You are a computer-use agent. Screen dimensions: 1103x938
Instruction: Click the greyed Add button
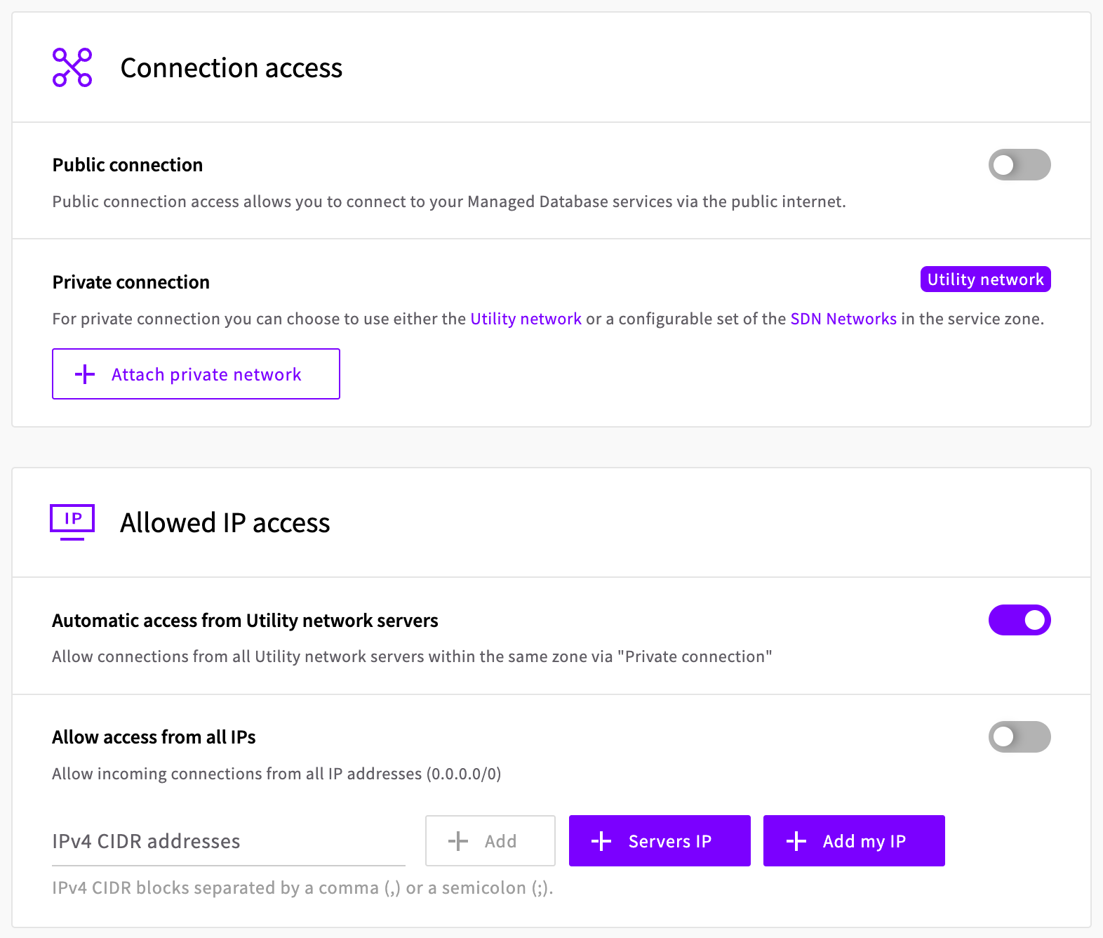click(490, 841)
